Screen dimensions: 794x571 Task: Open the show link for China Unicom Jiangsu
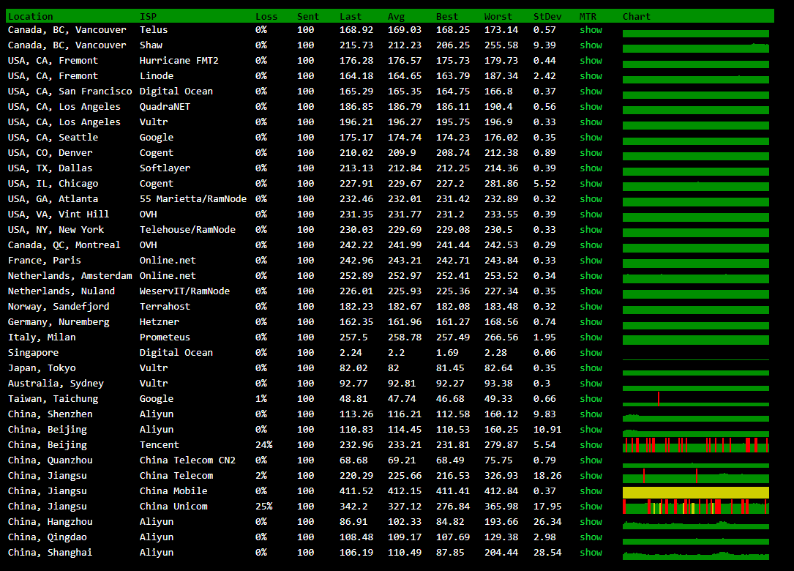591,506
